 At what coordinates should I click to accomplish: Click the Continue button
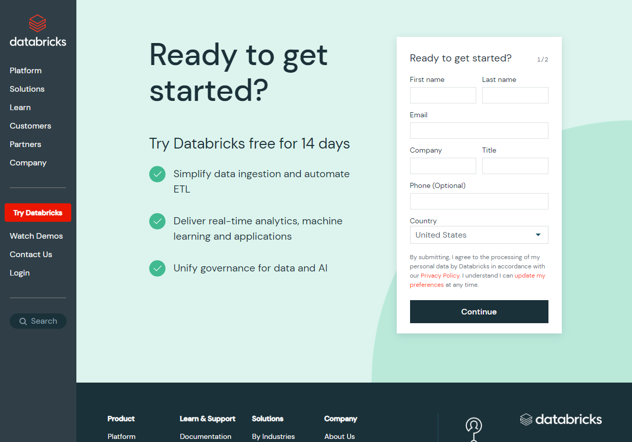479,311
